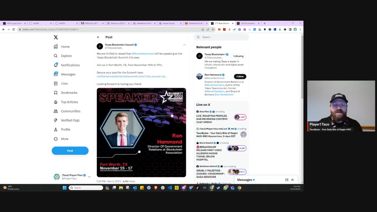Open account options next to Player1Taco

coord(89,177)
